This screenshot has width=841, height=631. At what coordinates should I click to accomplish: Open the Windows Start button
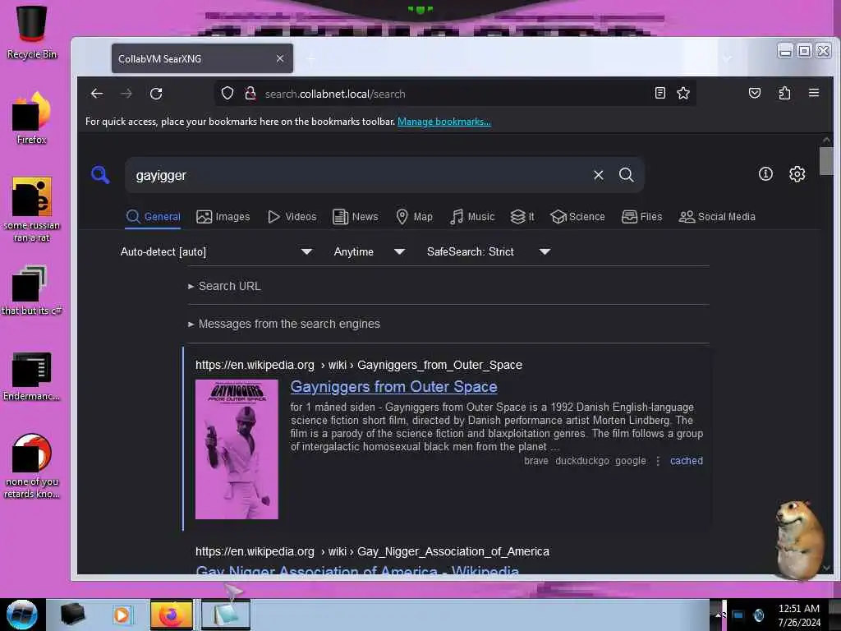22,615
